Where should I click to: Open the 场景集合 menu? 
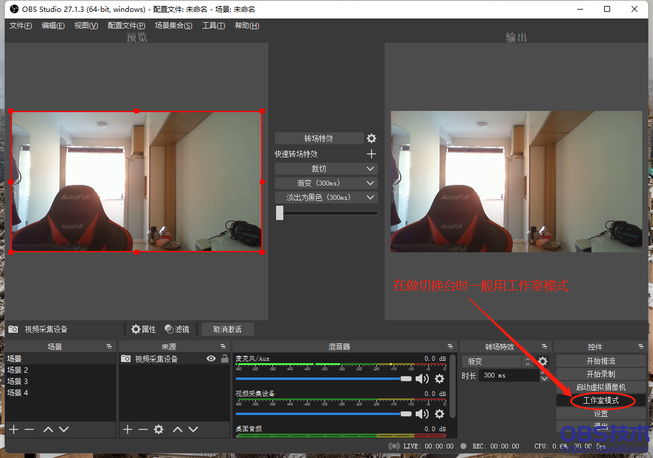point(174,26)
